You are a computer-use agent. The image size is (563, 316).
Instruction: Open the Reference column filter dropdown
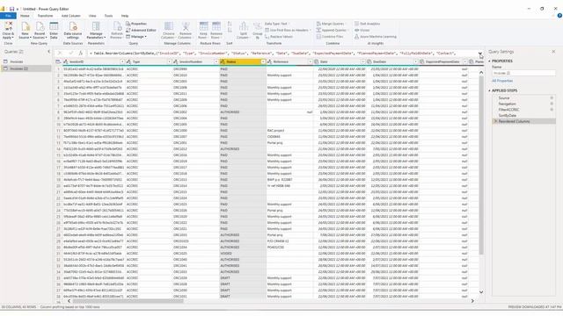point(310,61)
